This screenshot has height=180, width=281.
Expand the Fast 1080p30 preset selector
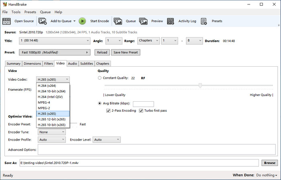click(x=55, y=52)
